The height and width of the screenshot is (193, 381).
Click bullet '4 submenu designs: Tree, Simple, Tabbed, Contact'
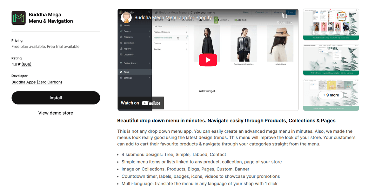pyautogui.click(x=174, y=155)
